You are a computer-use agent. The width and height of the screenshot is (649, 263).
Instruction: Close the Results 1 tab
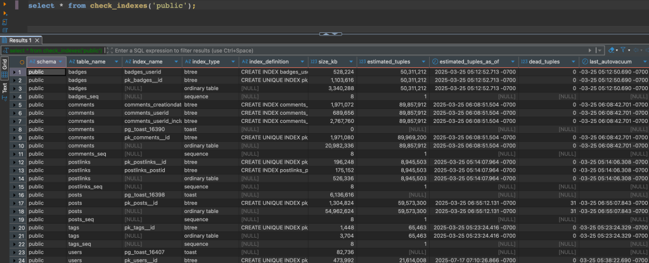pos(37,41)
